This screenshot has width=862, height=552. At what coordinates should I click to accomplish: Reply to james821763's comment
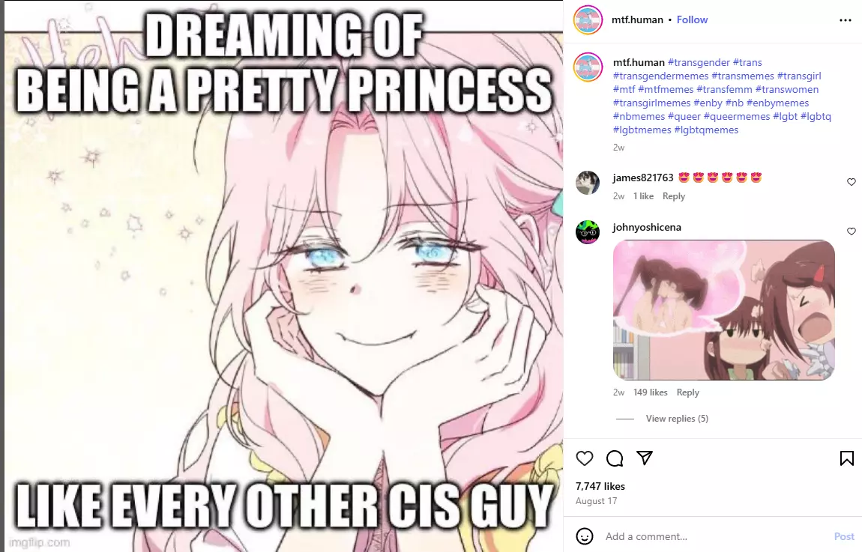pyautogui.click(x=673, y=196)
